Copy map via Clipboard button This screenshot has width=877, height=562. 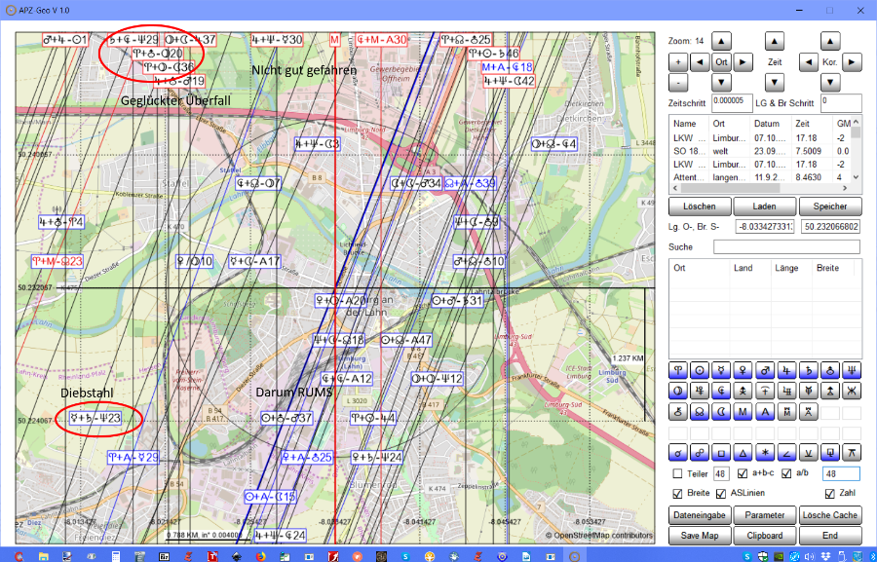pos(765,535)
